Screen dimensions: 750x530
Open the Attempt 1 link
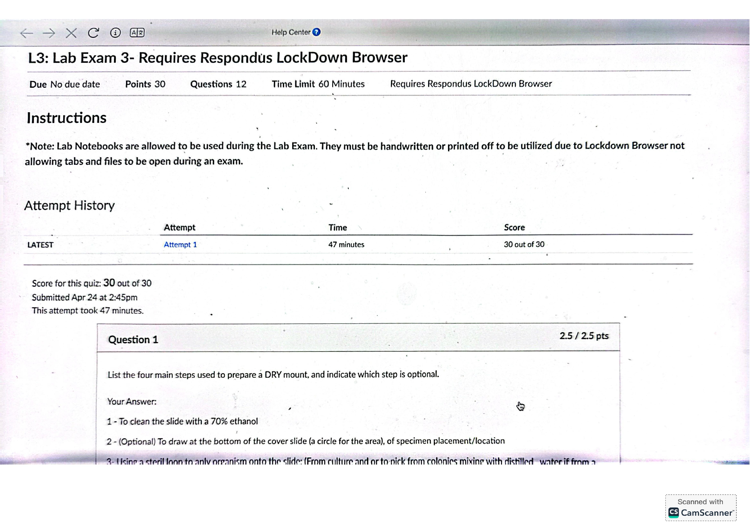click(x=180, y=245)
